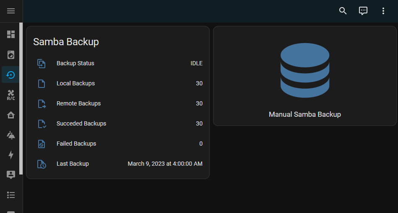Viewport: 398px width, 213px height.
Task: Open the Overview dashboard icon in sidebar
Action: click(11, 34)
